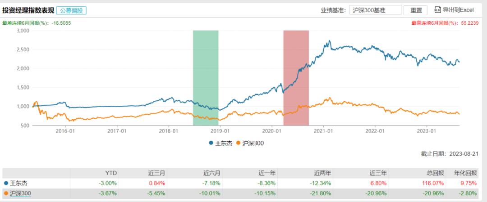Viewport: 487px width, 202px height.
Task: Select the YTD column header
Action: 110,173
